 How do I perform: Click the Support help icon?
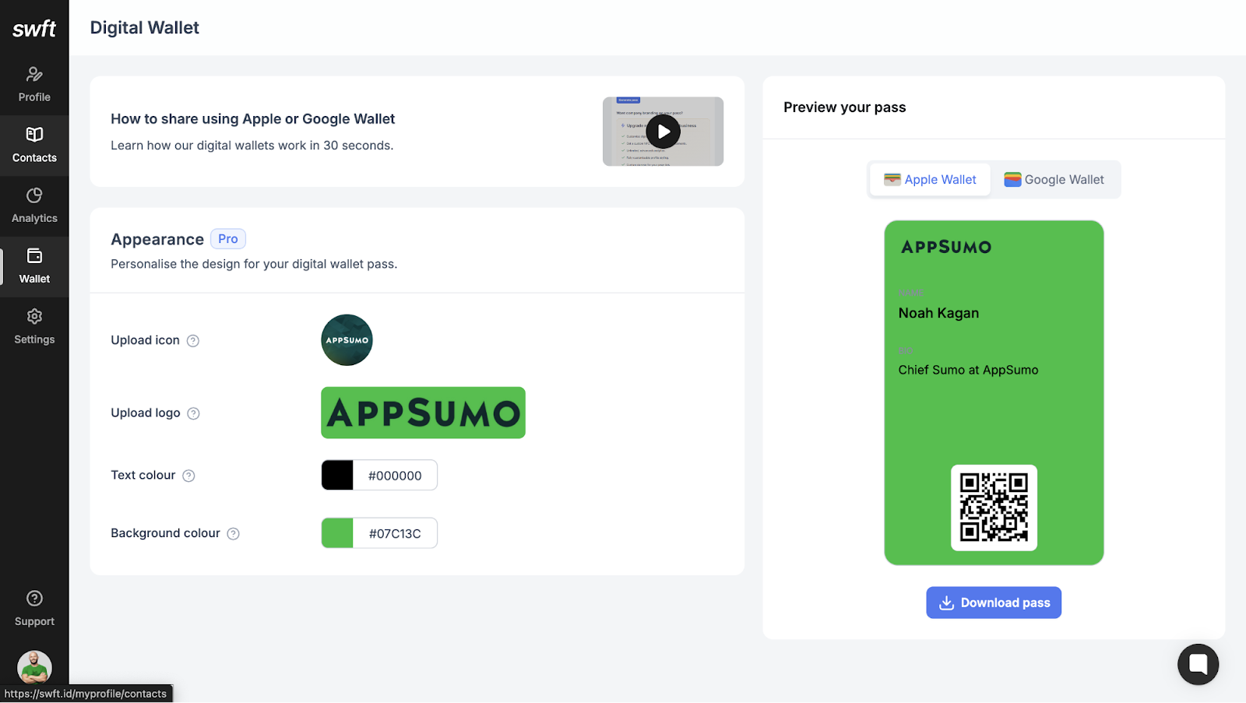(34, 606)
